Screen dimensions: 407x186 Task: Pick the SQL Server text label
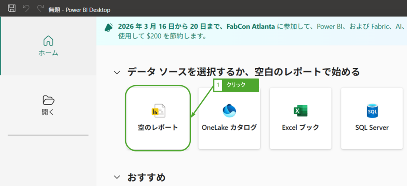pyautogui.click(x=372, y=128)
